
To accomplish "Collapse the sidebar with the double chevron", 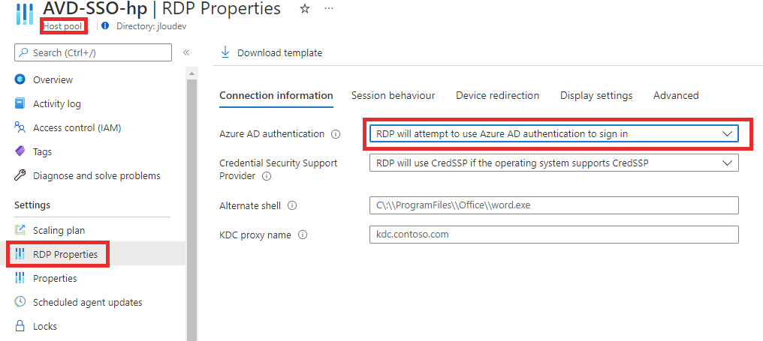I will click(x=186, y=52).
